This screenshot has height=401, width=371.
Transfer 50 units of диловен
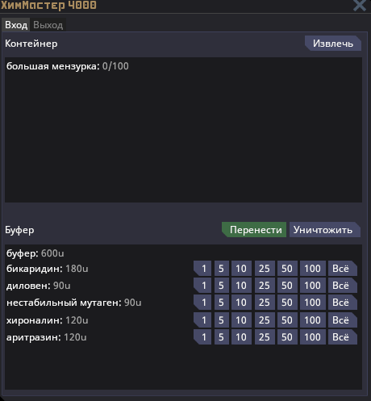tap(287, 286)
